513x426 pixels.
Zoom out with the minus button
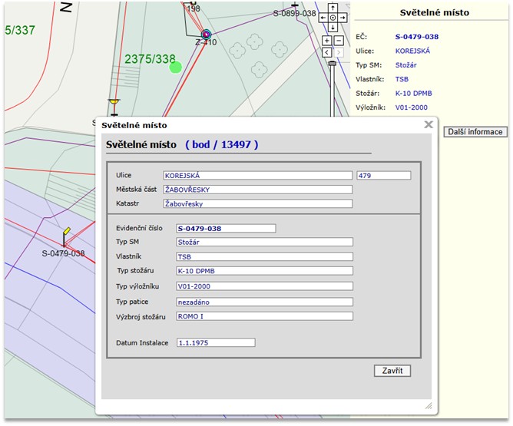click(339, 40)
